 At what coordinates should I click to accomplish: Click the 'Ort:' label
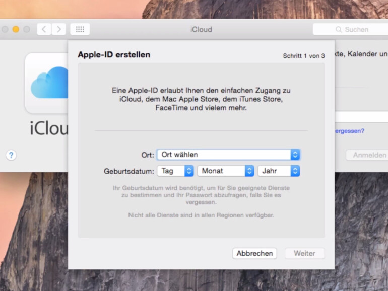click(x=148, y=155)
